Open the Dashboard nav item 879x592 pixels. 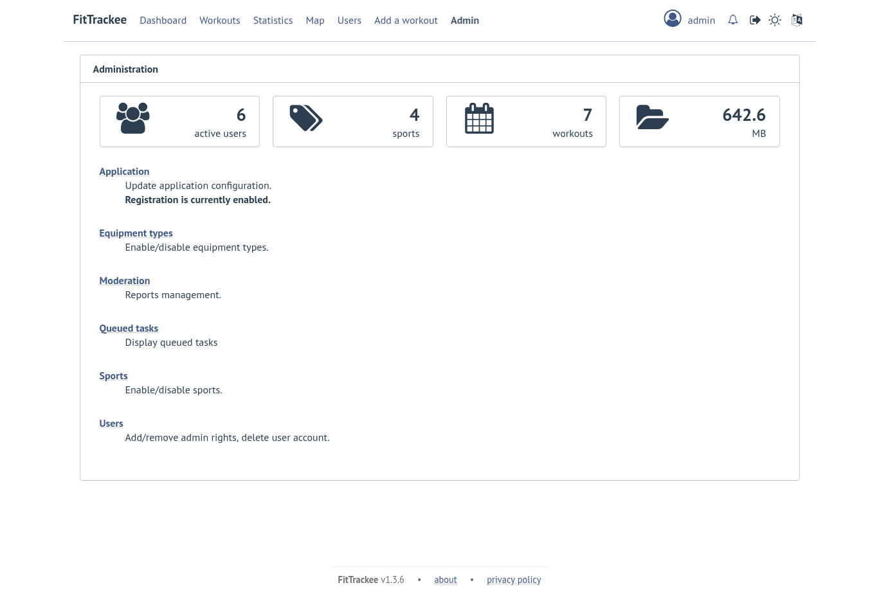click(163, 21)
